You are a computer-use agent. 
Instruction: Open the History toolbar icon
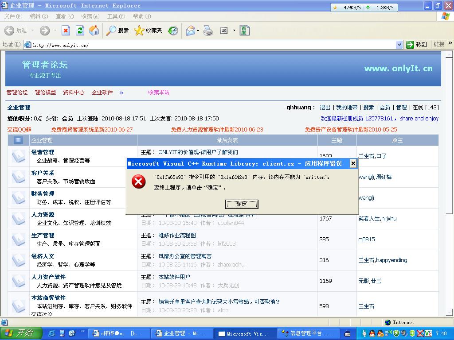click(173, 30)
